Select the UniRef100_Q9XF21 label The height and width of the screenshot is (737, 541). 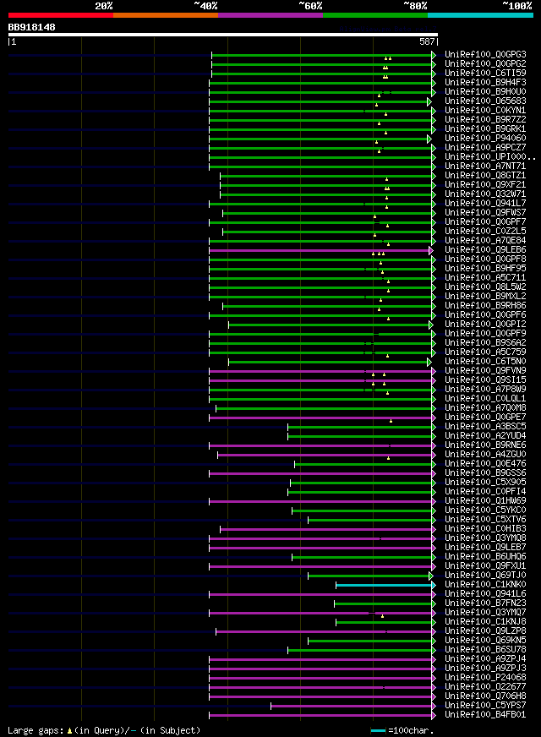(485, 185)
